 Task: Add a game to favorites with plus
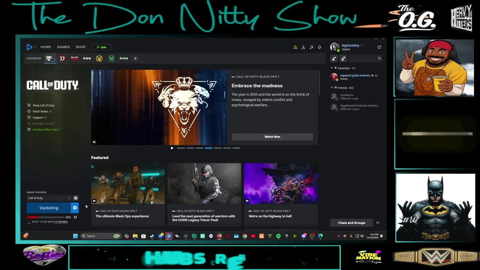[135, 58]
